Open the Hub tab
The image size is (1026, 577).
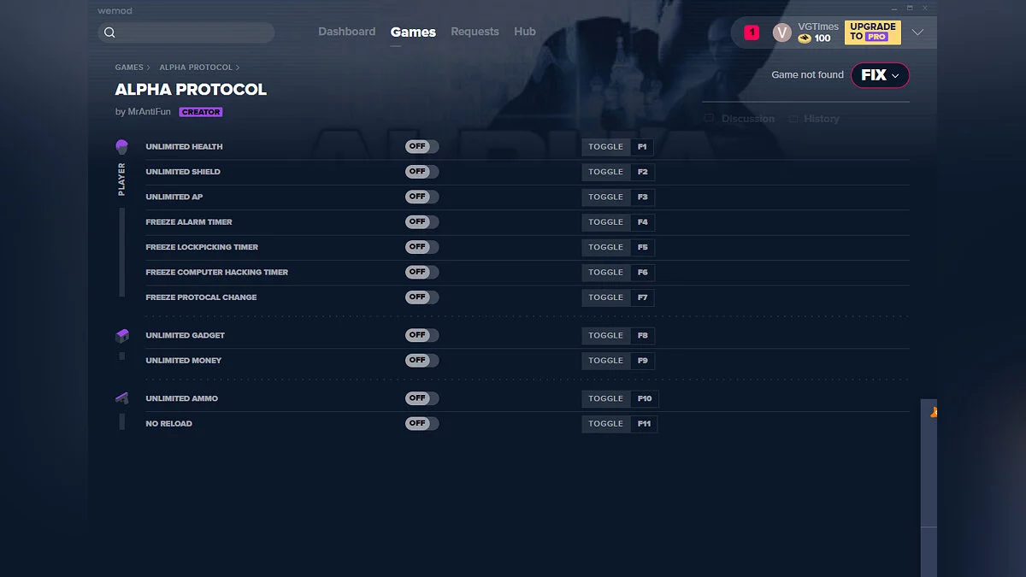point(525,32)
